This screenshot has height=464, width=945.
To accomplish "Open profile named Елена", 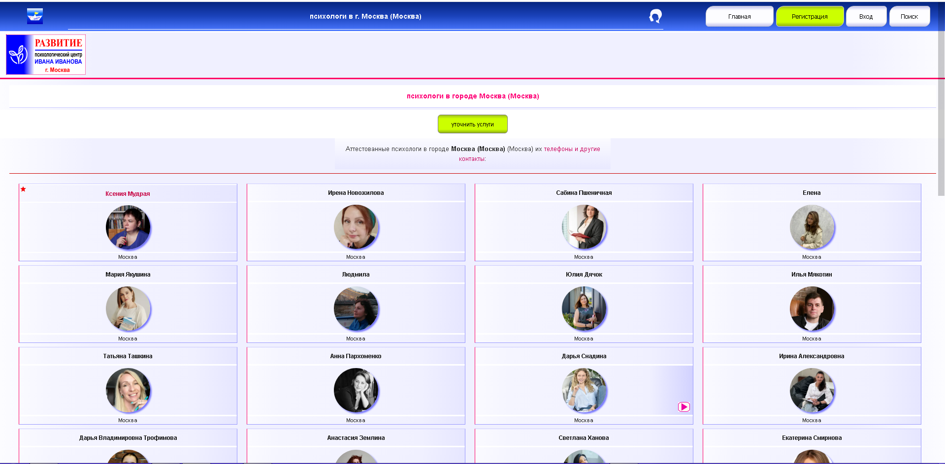I will pyautogui.click(x=812, y=193).
